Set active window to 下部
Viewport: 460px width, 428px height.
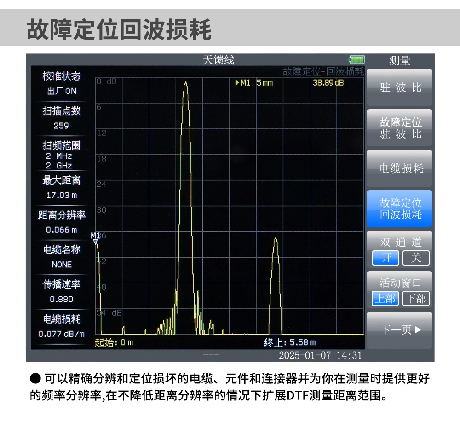pos(415,299)
